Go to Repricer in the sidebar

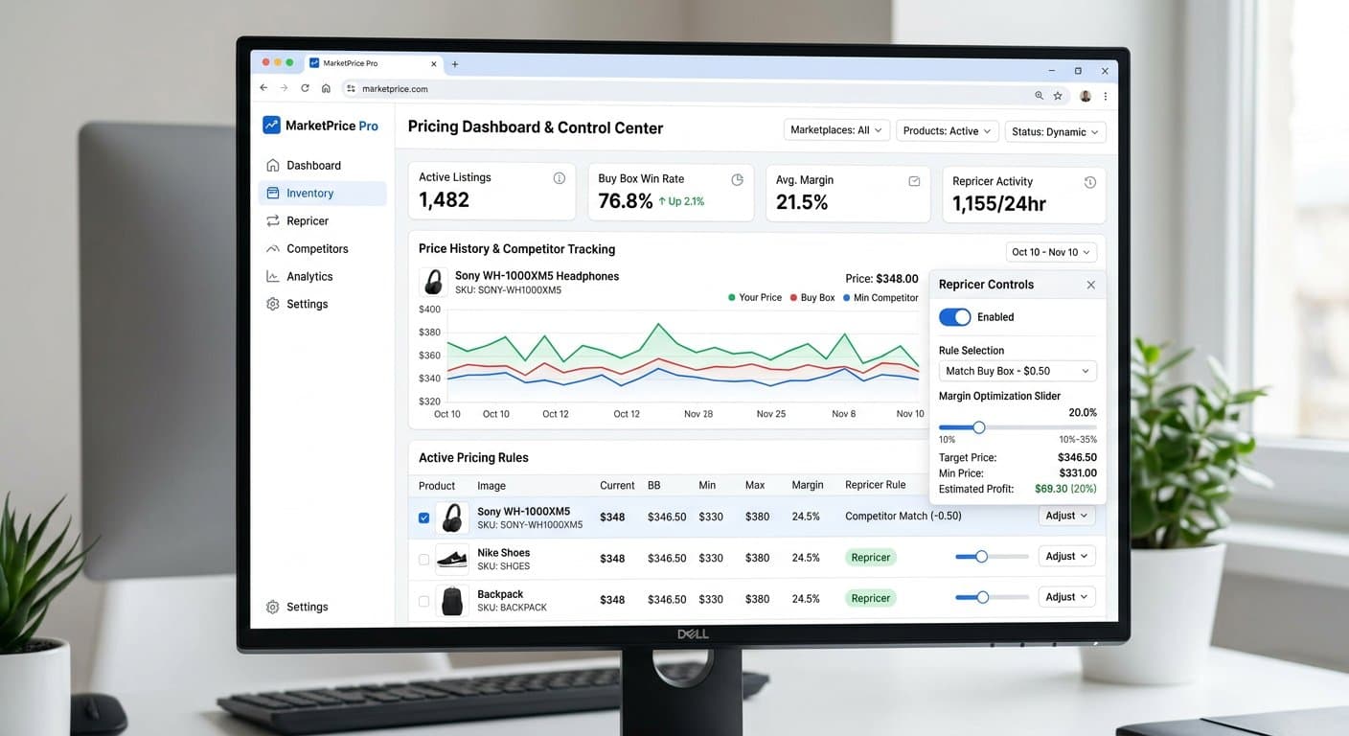coord(307,220)
